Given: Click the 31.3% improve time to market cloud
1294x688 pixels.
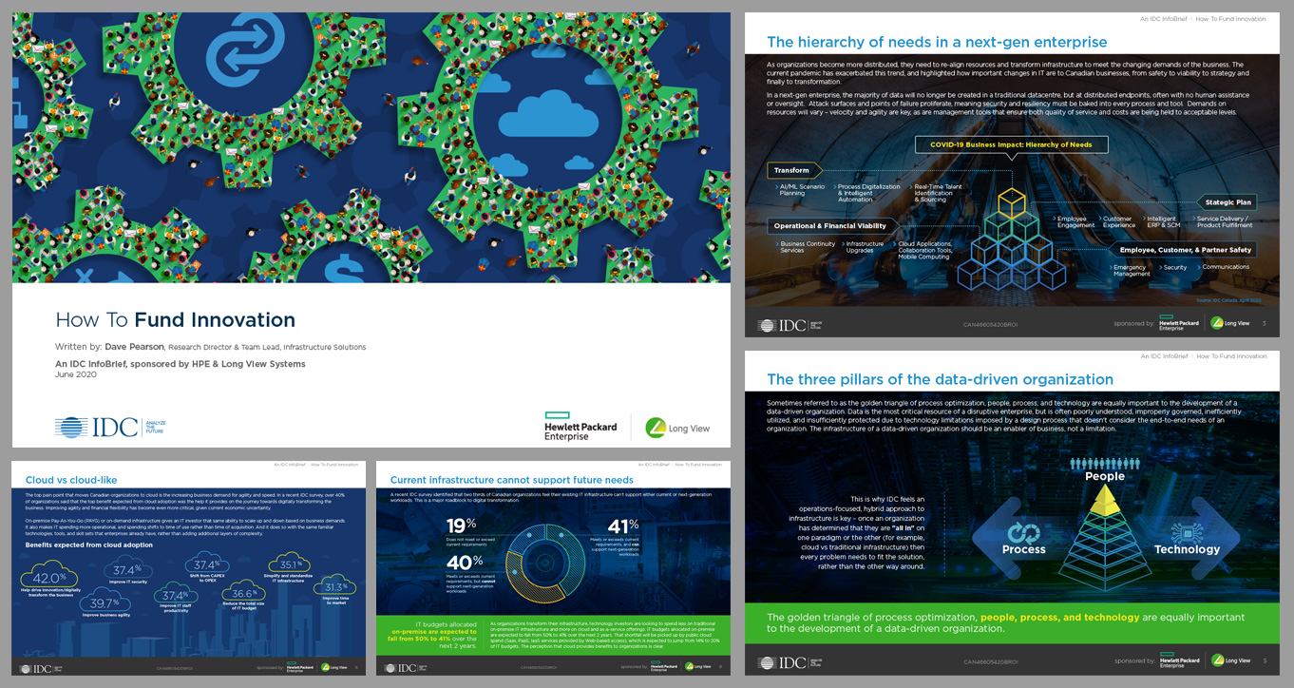Looking at the screenshot, I should pyautogui.click(x=334, y=587).
